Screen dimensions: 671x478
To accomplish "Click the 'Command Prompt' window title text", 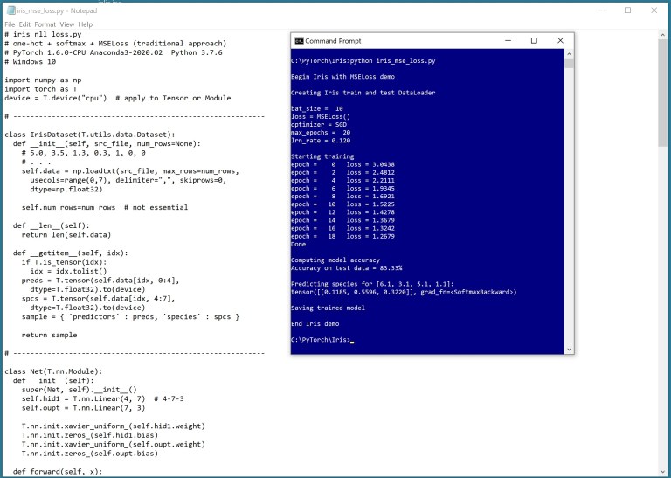I will [333, 41].
